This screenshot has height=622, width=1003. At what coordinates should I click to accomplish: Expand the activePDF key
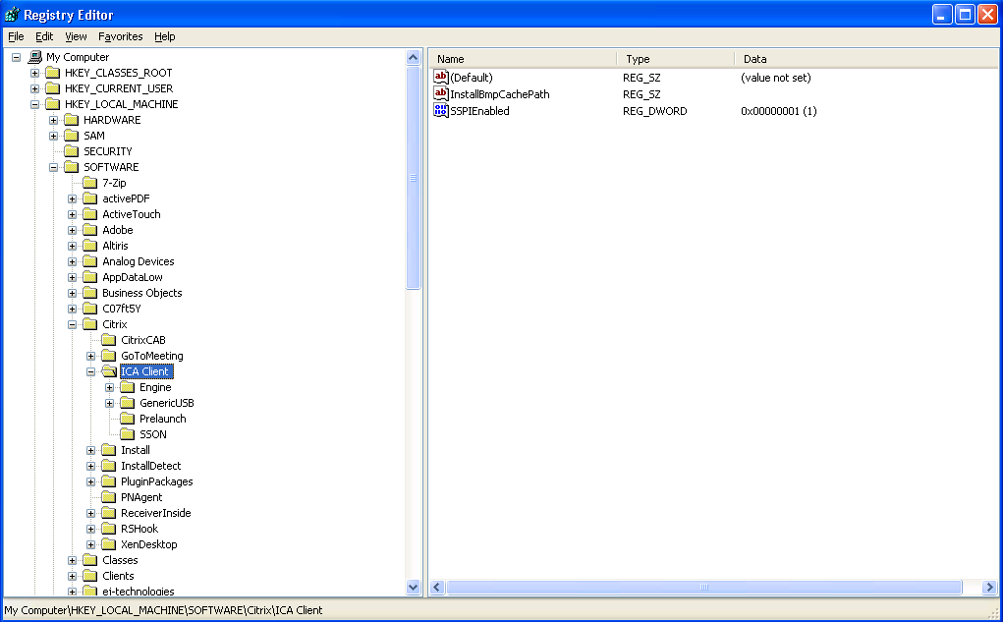pos(72,198)
